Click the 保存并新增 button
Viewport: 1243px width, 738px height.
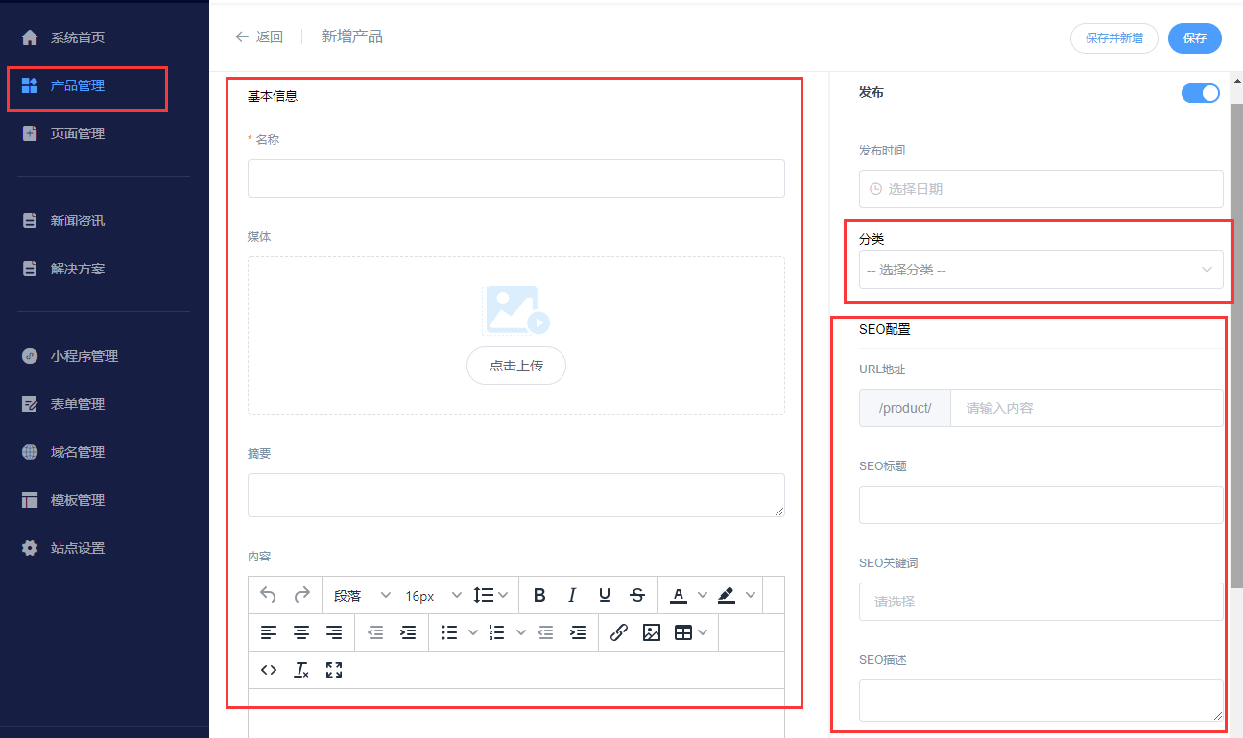[1113, 38]
